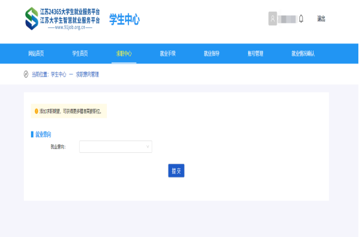
Task: Open the 就业意向 select box
Action: 115,146
